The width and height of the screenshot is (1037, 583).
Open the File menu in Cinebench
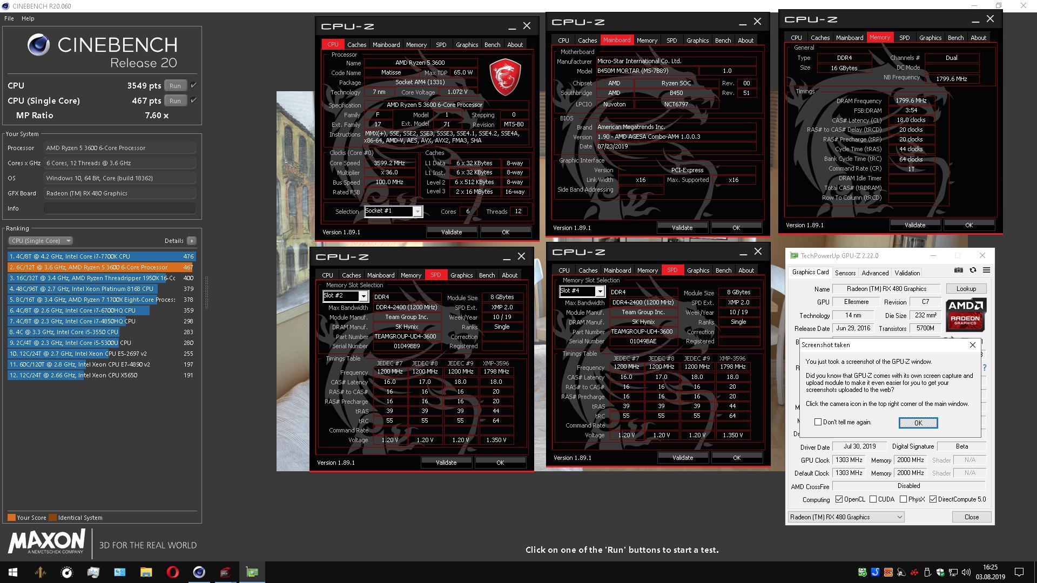(x=9, y=18)
